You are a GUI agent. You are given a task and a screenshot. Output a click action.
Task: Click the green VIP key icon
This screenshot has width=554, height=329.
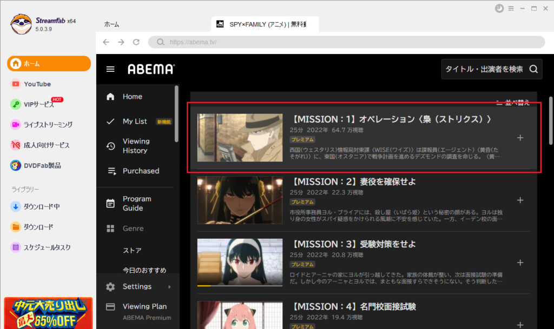click(16, 104)
